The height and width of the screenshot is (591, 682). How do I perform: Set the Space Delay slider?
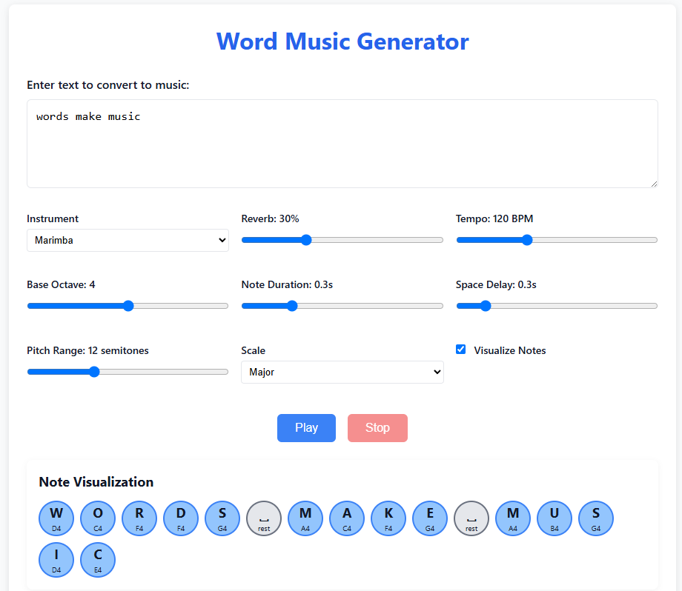(557, 306)
